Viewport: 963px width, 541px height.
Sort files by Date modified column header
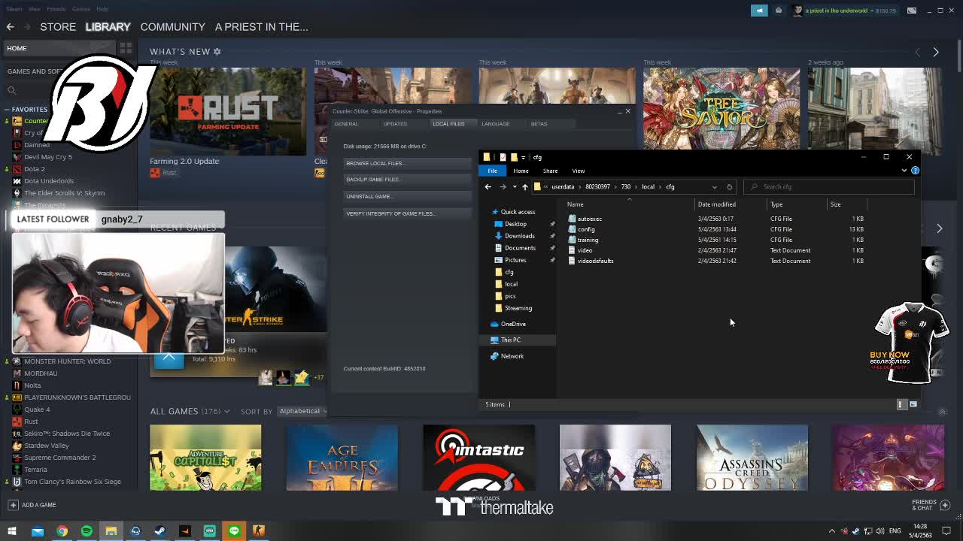point(717,204)
